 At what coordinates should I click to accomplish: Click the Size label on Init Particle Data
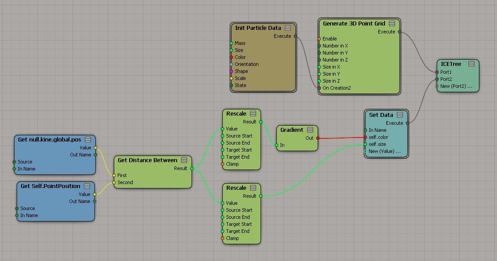(239, 50)
